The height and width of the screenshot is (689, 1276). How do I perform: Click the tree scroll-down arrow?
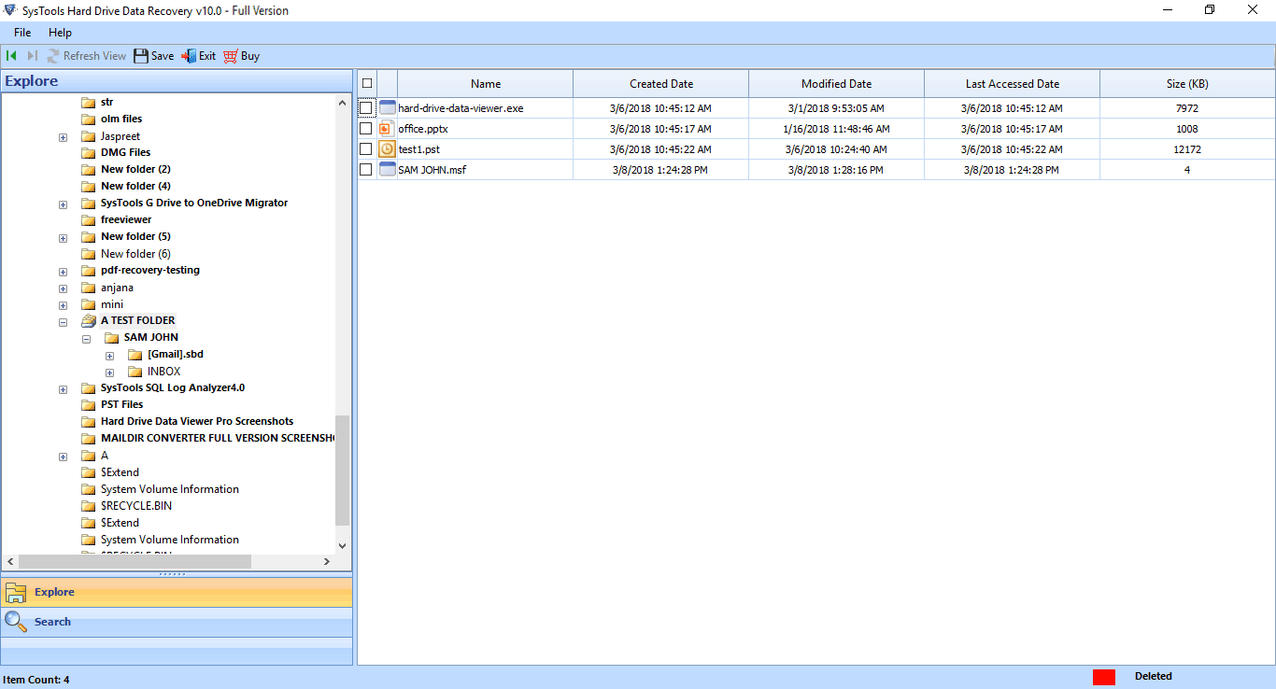[342, 545]
